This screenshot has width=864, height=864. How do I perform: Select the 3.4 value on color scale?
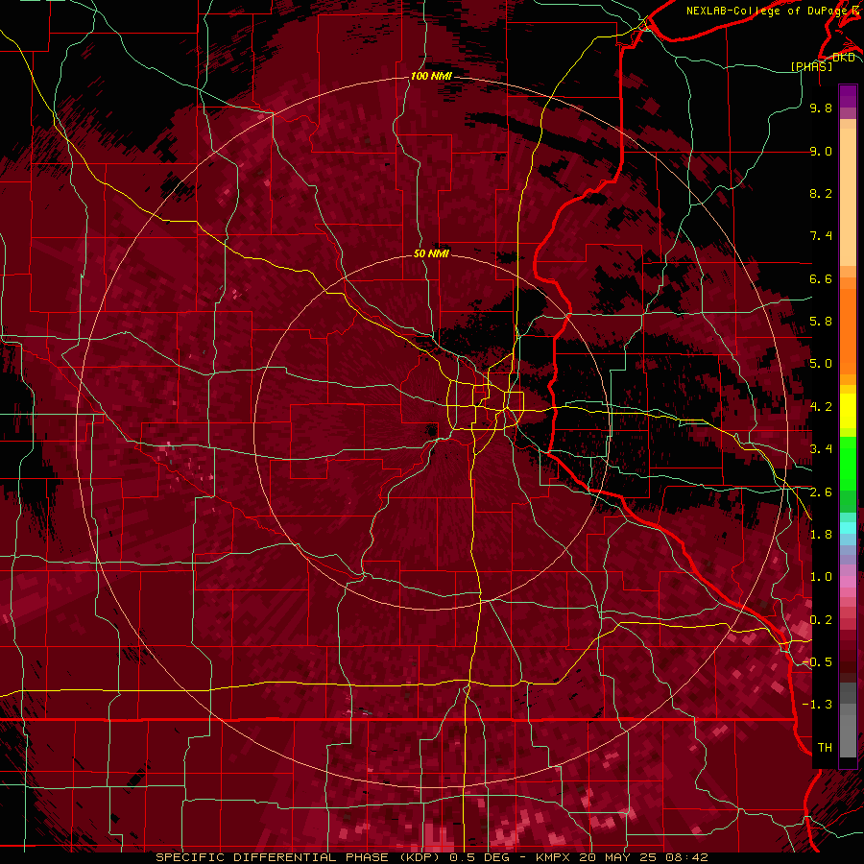[821, 449]
